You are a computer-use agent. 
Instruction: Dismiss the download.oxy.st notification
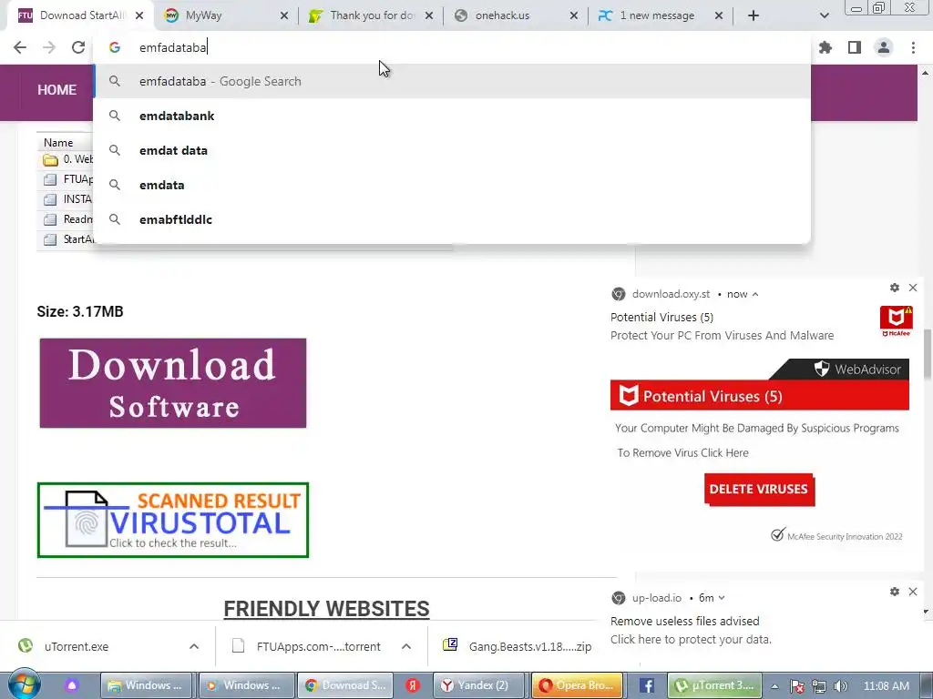click(x=913, y=288)
